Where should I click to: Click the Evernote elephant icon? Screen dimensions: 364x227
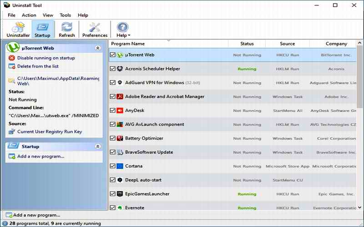[x=120, y=208]
